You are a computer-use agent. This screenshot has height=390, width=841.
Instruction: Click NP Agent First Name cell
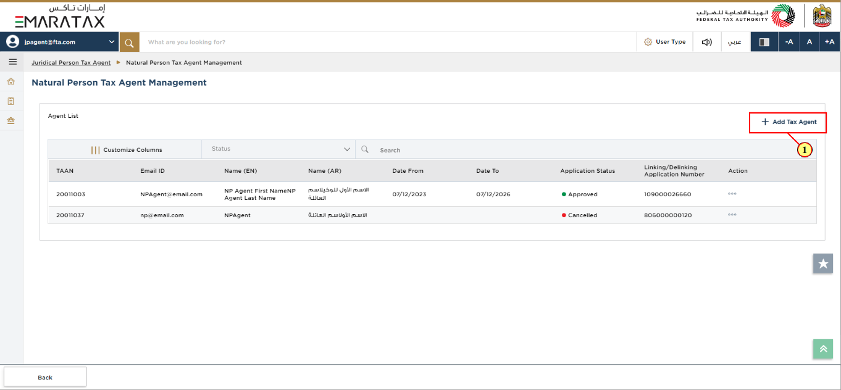click(x=260, y=194)
